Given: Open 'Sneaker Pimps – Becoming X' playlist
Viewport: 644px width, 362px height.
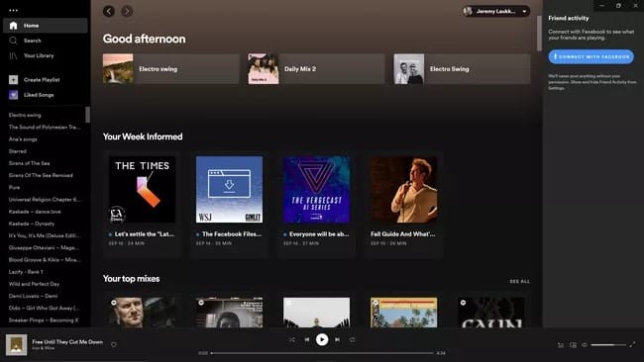Looking at the screenshot, I should [x=44, y=320].
